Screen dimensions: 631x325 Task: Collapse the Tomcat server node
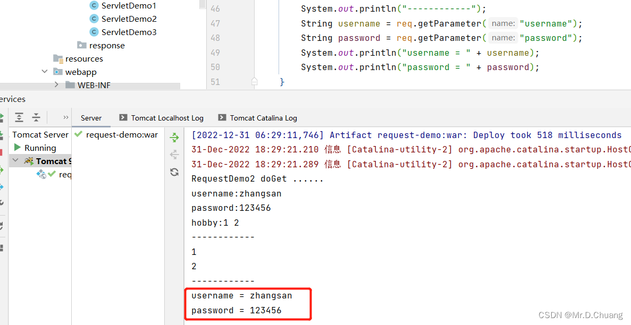[15, 161]
